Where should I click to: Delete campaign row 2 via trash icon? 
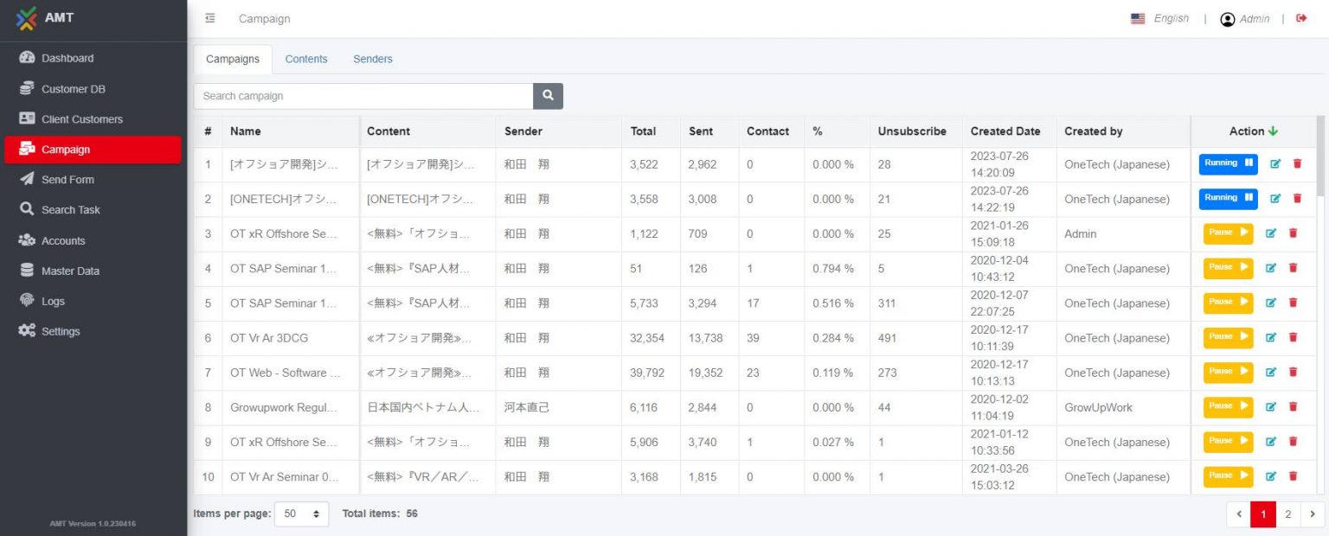(x=1297, y=198)
